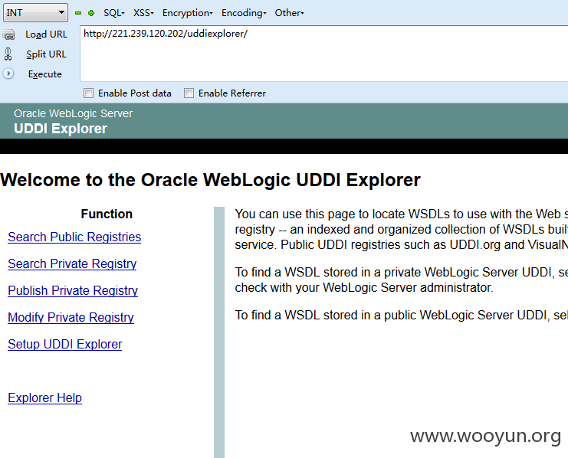Expand the SQL dropdown menu

click(x=113, y=13)
